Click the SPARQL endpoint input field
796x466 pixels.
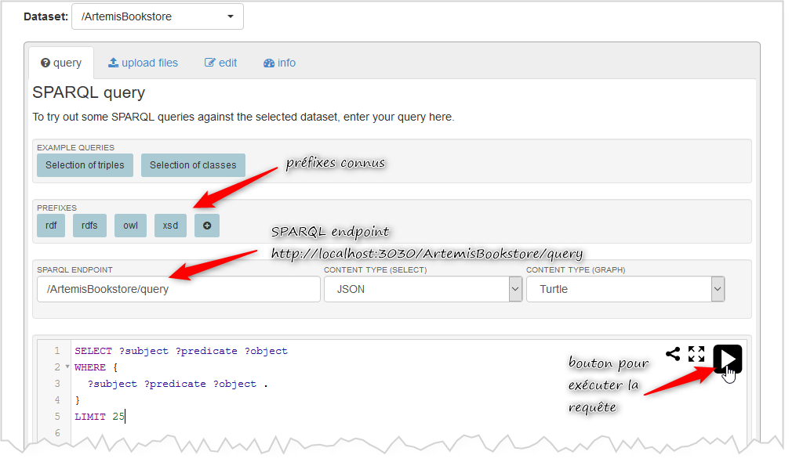click(x=178, y=289)
